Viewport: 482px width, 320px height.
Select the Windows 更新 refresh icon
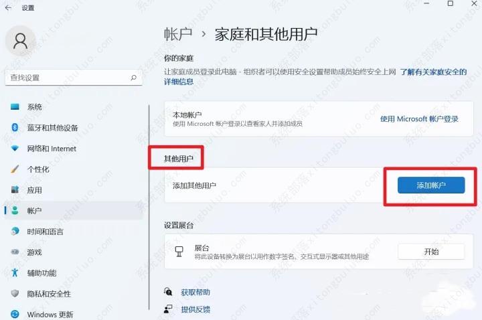coord(15,314)
